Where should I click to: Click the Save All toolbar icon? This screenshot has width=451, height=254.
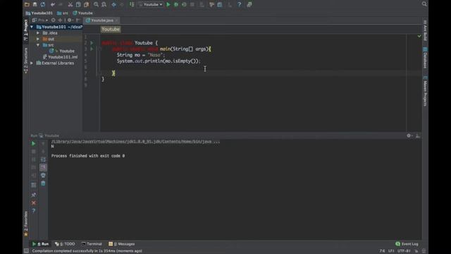click(35, 4)
